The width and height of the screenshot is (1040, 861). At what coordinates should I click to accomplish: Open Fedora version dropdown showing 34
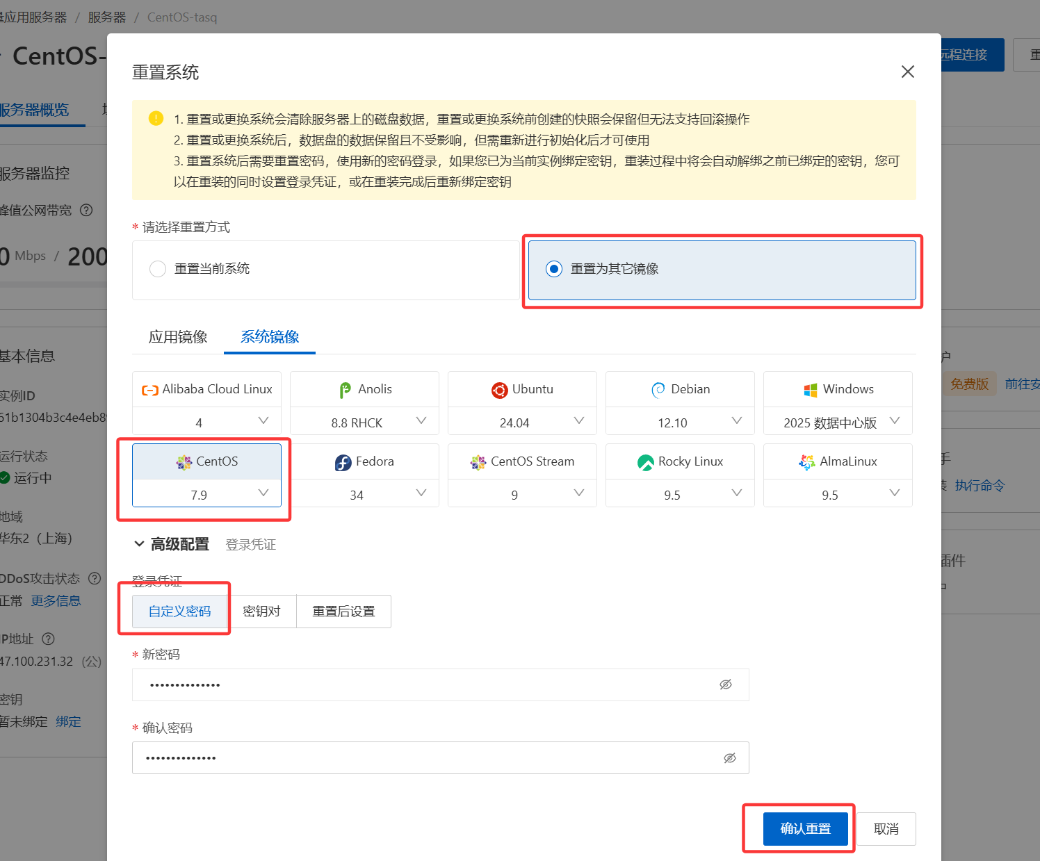tap(365, 494)
